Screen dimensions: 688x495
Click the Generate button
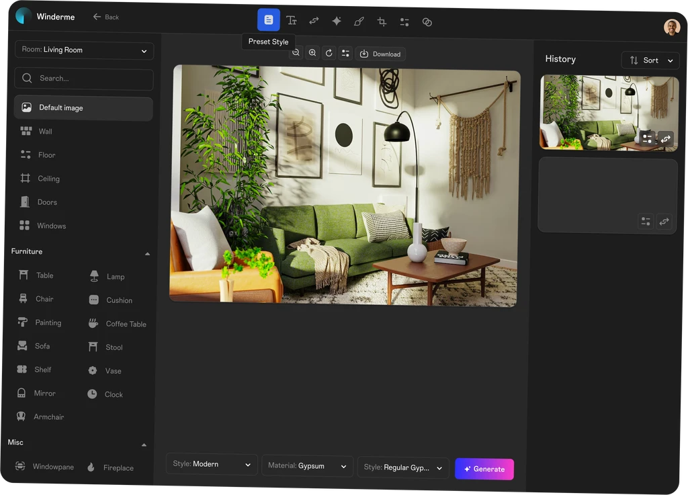(484, 469)
